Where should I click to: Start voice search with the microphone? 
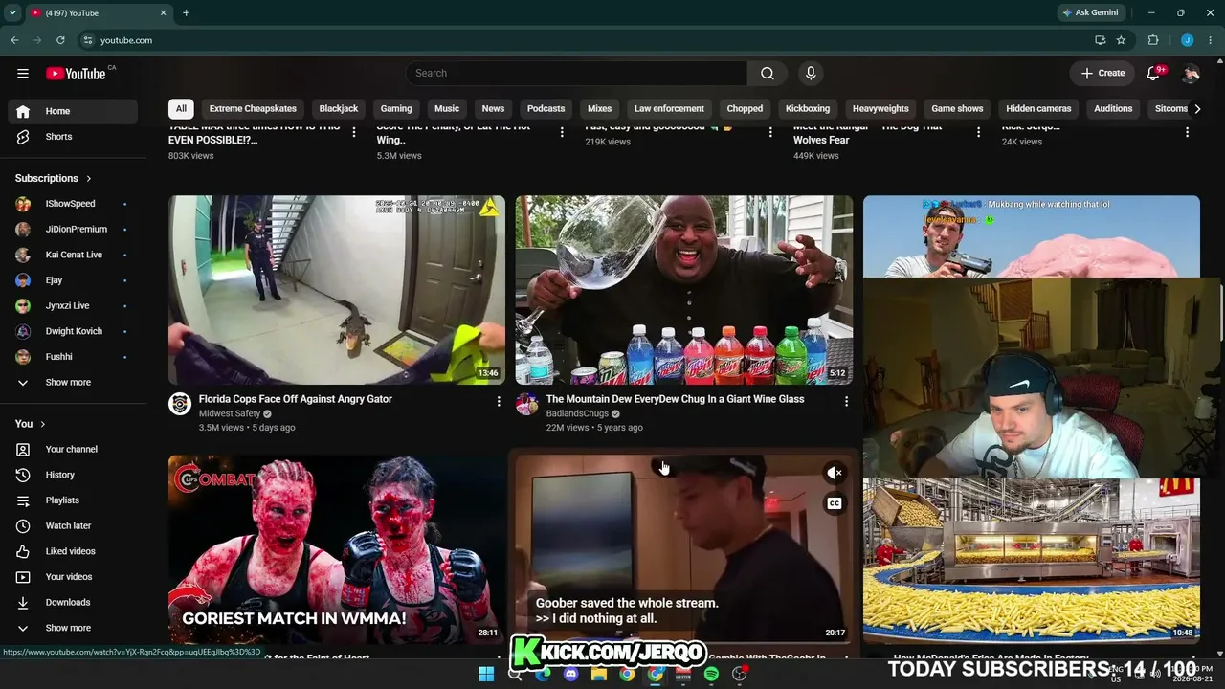(811, 73)
